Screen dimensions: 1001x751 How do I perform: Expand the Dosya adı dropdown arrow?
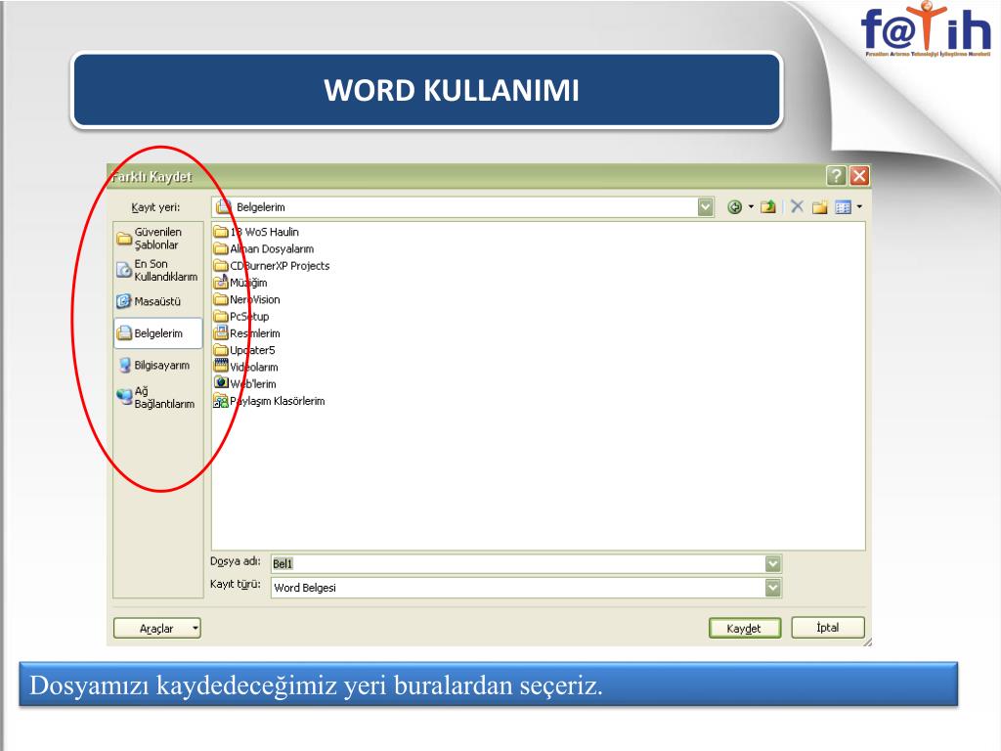[x=773, y=564]
